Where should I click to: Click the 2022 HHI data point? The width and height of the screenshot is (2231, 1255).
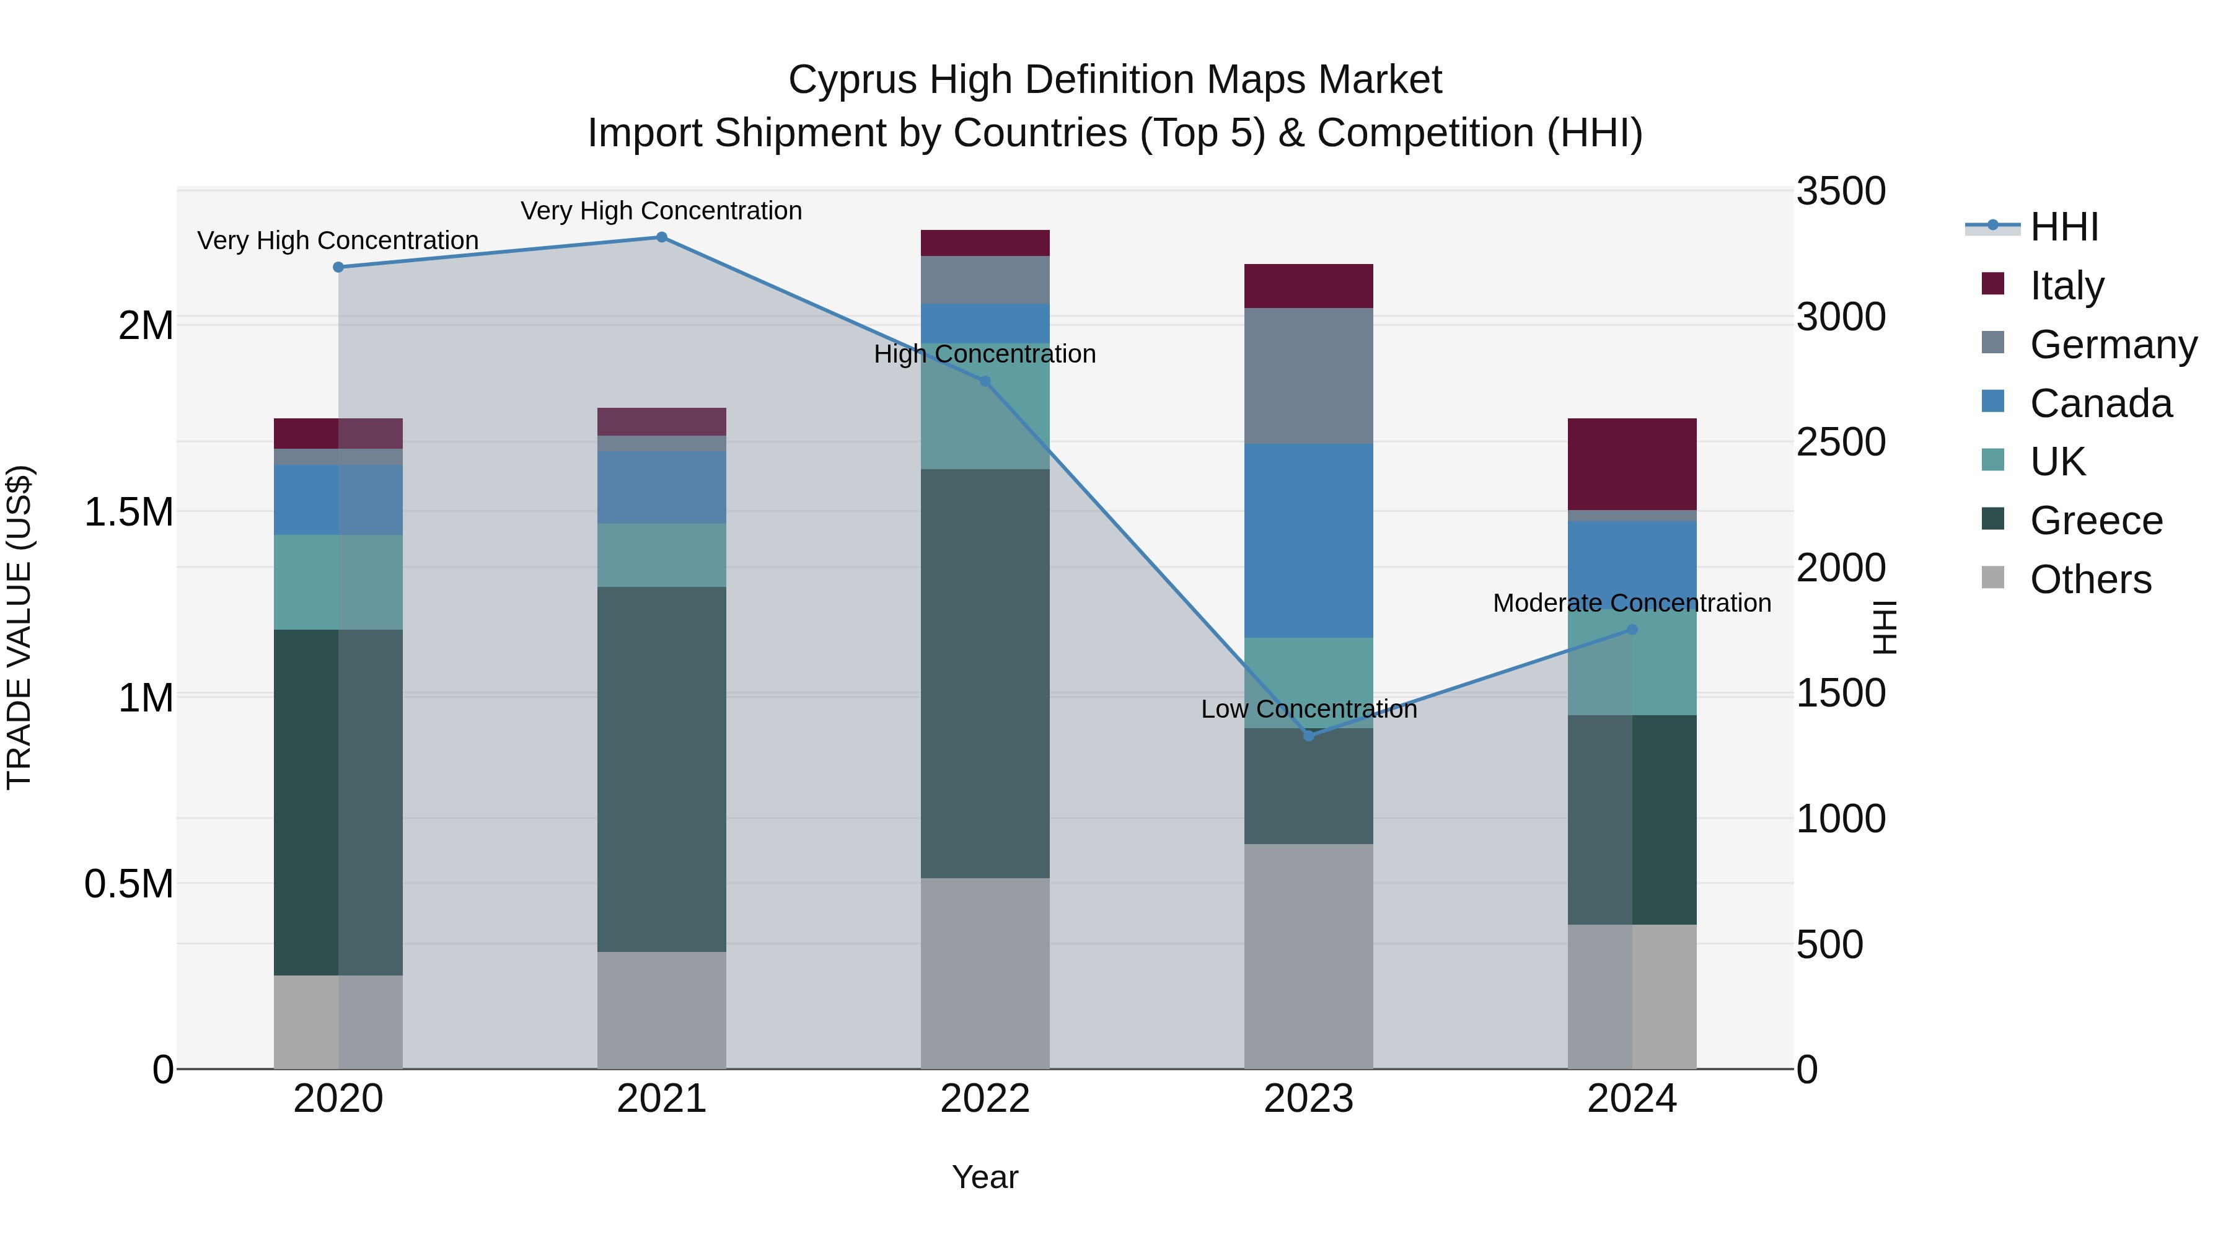[985, 381]
